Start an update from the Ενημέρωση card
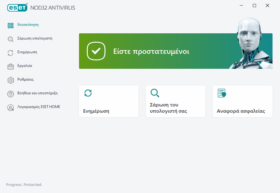280x193 pixels. tap(109, 101)
